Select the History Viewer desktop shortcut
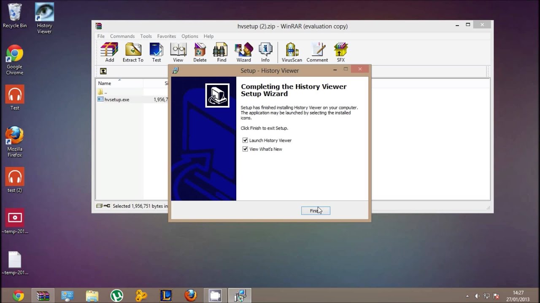 pyautogui.click(x=44, y=19)
